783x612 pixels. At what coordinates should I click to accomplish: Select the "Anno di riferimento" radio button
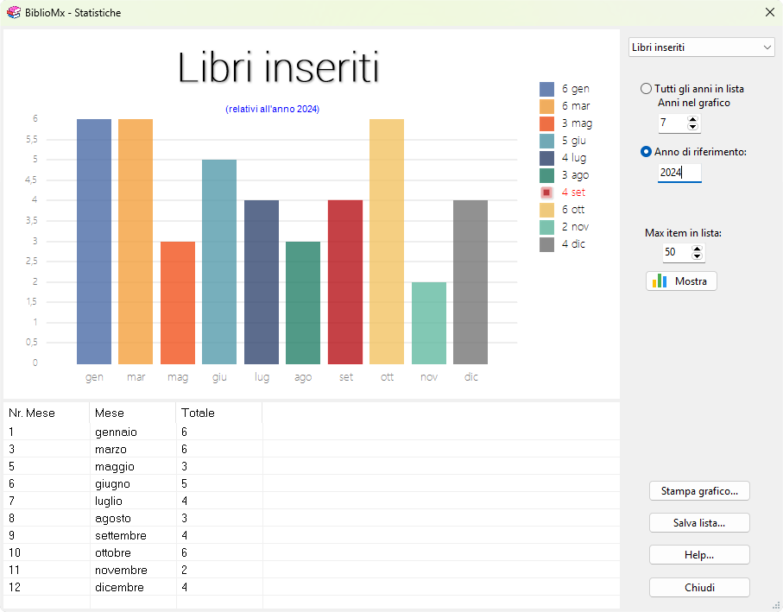tap(646, 151)
